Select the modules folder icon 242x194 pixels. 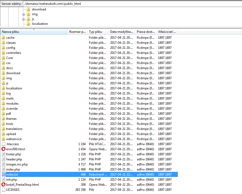click(x=3, y=104)
